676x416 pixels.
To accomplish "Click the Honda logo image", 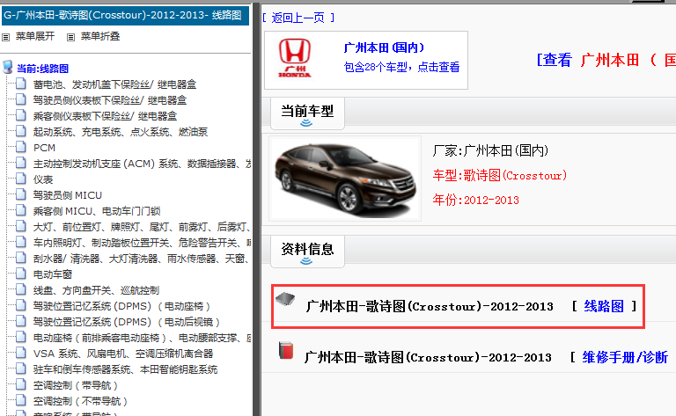I will click(x=295, y=58).
